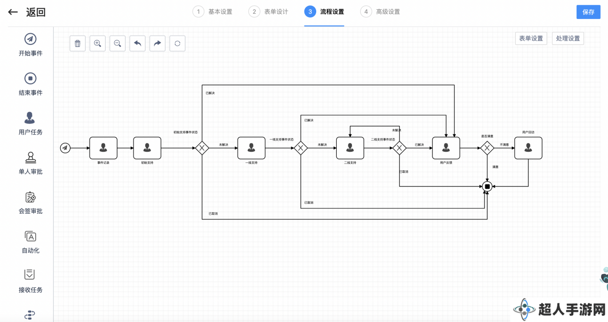Zoom in on the flowchart canvas
The height and width of the screenshot is (322, 608).
pyautogui.click(x=98, y=43)
